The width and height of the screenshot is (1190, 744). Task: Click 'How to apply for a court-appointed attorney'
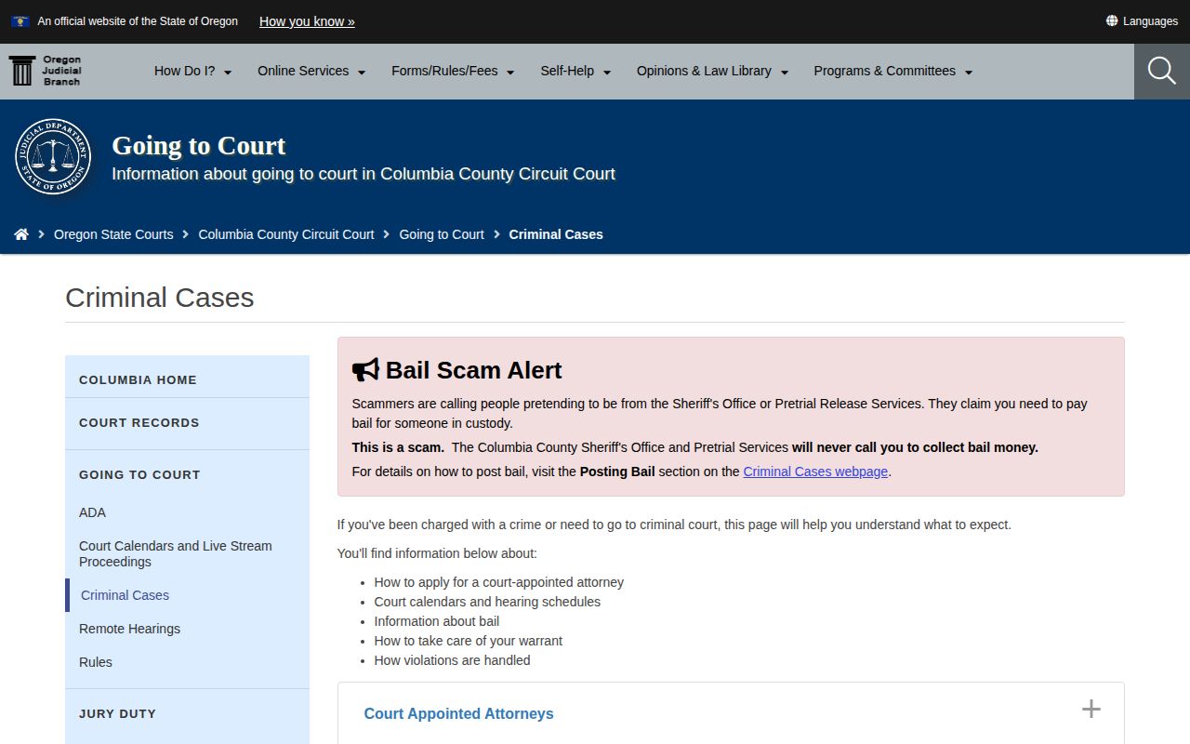pyautogui.click(x=498, y=582)
